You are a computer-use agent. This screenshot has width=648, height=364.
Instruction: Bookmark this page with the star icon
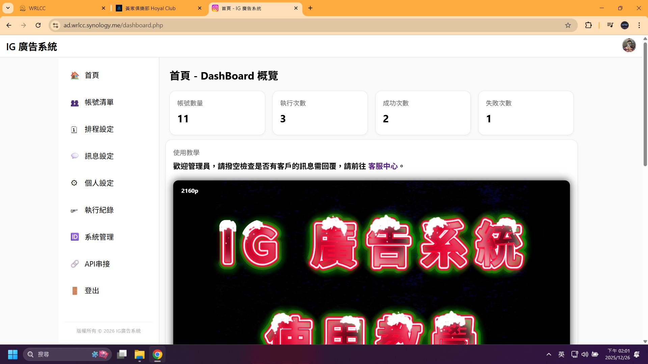tap(568, 25)
